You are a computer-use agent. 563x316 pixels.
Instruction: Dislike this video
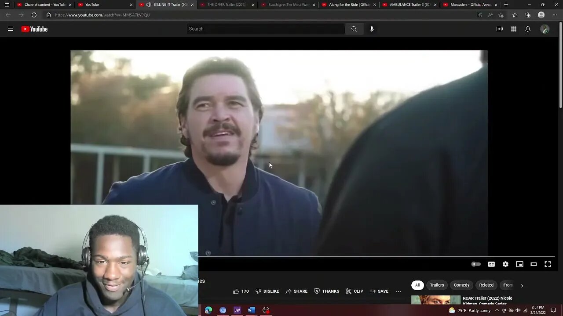pos(267,291)
